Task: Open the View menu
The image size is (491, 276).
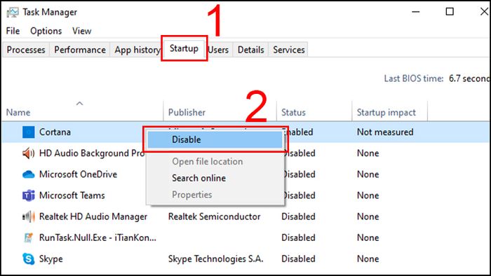Action: (82, 31)
